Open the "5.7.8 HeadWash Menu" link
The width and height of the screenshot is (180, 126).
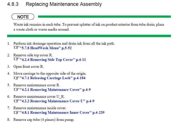[46, 48]
